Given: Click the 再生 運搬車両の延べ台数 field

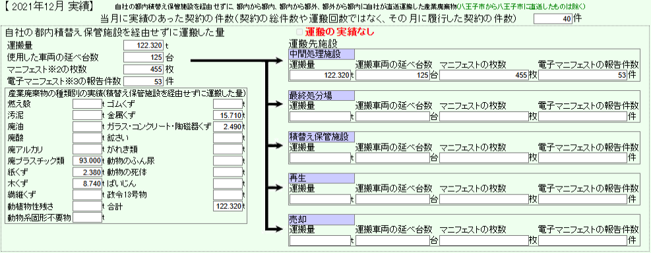Looking at the screenshot, I should tap(392, 199).
